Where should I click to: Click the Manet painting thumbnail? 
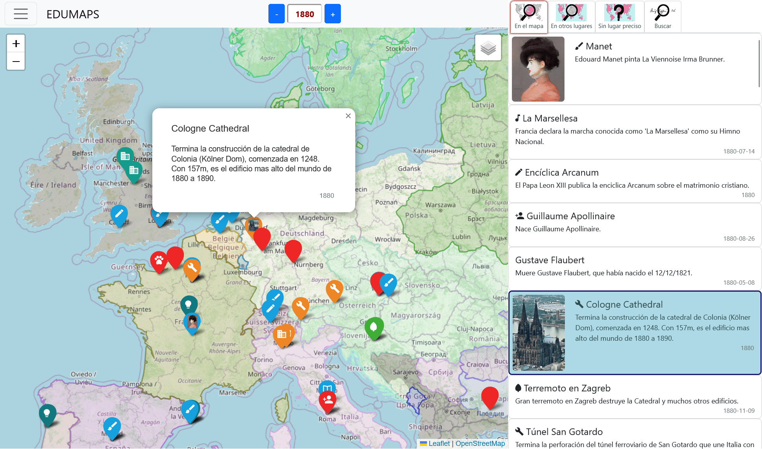538,69
